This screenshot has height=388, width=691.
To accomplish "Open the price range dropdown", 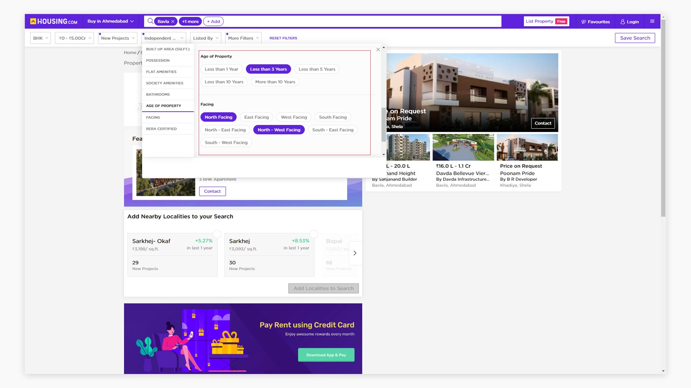I will pos(74,38).
